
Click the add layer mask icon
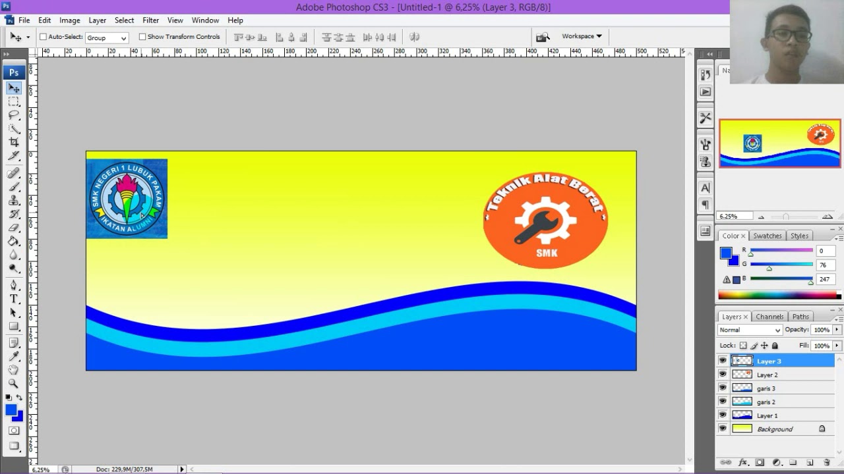coord(760,463)
